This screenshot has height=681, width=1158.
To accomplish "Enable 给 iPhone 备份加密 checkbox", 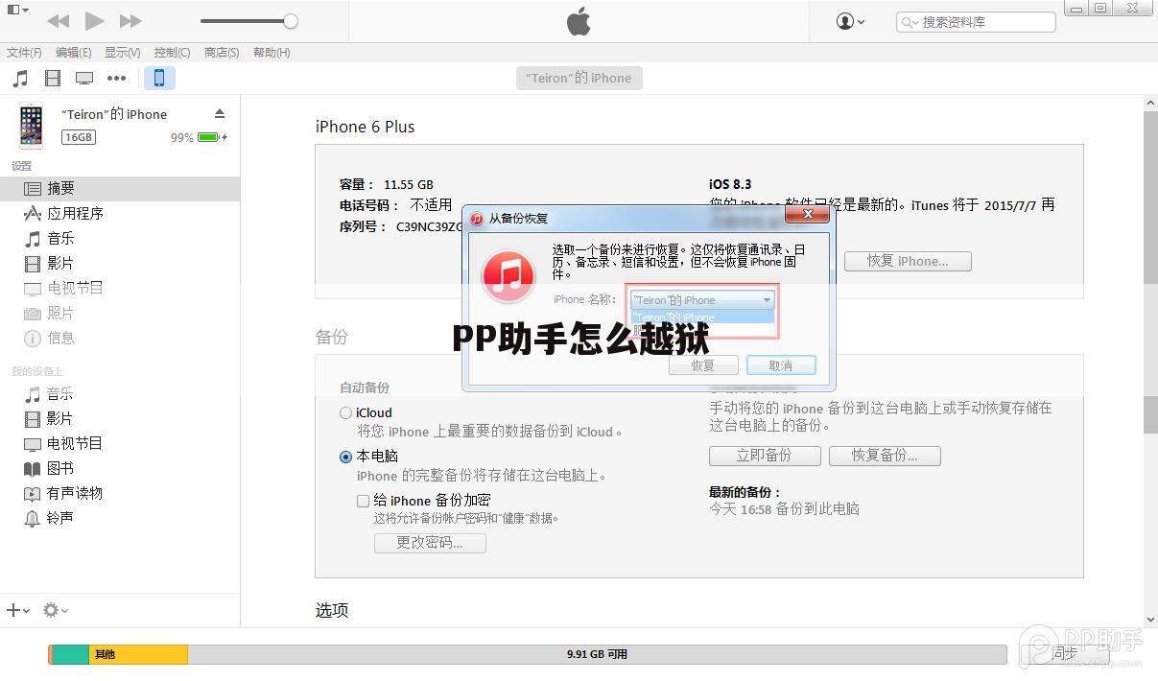I will coord(363,501).
